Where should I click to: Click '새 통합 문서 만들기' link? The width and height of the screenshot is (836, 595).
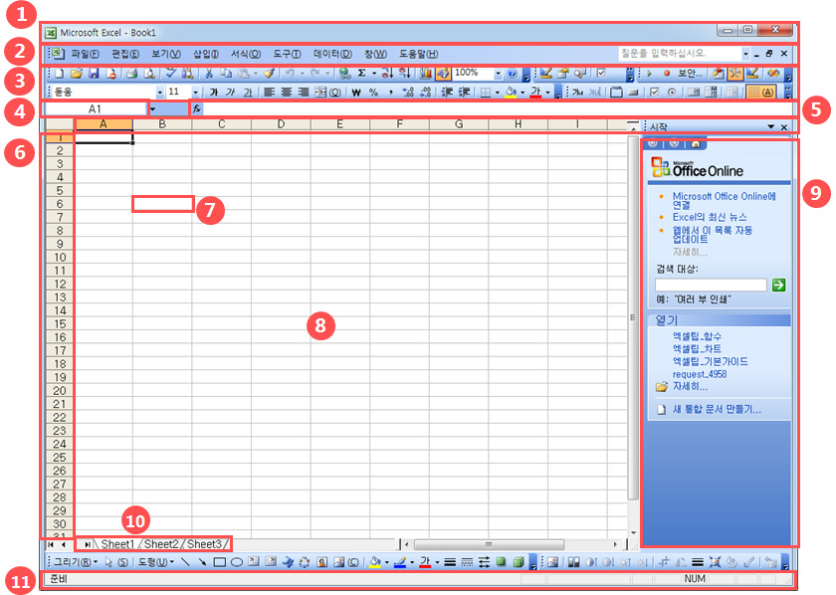tap(717, 410)
